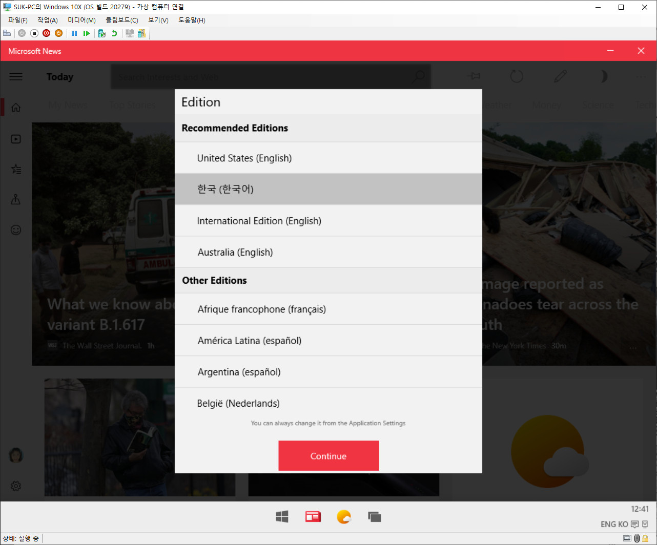The height and width of the screenshot is (545, 657).
Task: Open the 파일(F) menu
Action: [x=18, y=20]
